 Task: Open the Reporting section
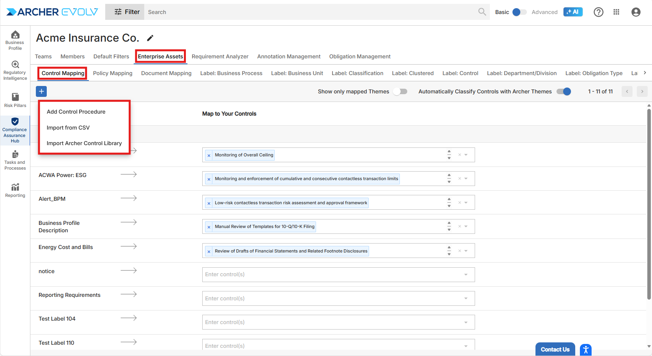click(x=15, y=190)
